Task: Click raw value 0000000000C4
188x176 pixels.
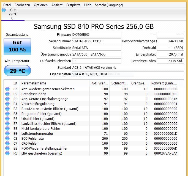Action: pyautogui.click(x=166, y=104)
